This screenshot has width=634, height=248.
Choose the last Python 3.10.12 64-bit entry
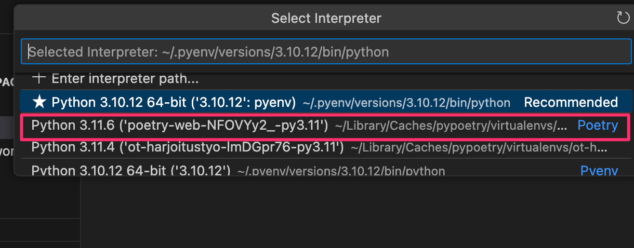130,170
